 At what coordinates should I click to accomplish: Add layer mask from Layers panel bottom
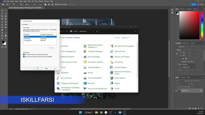click(x=190, y=108)
